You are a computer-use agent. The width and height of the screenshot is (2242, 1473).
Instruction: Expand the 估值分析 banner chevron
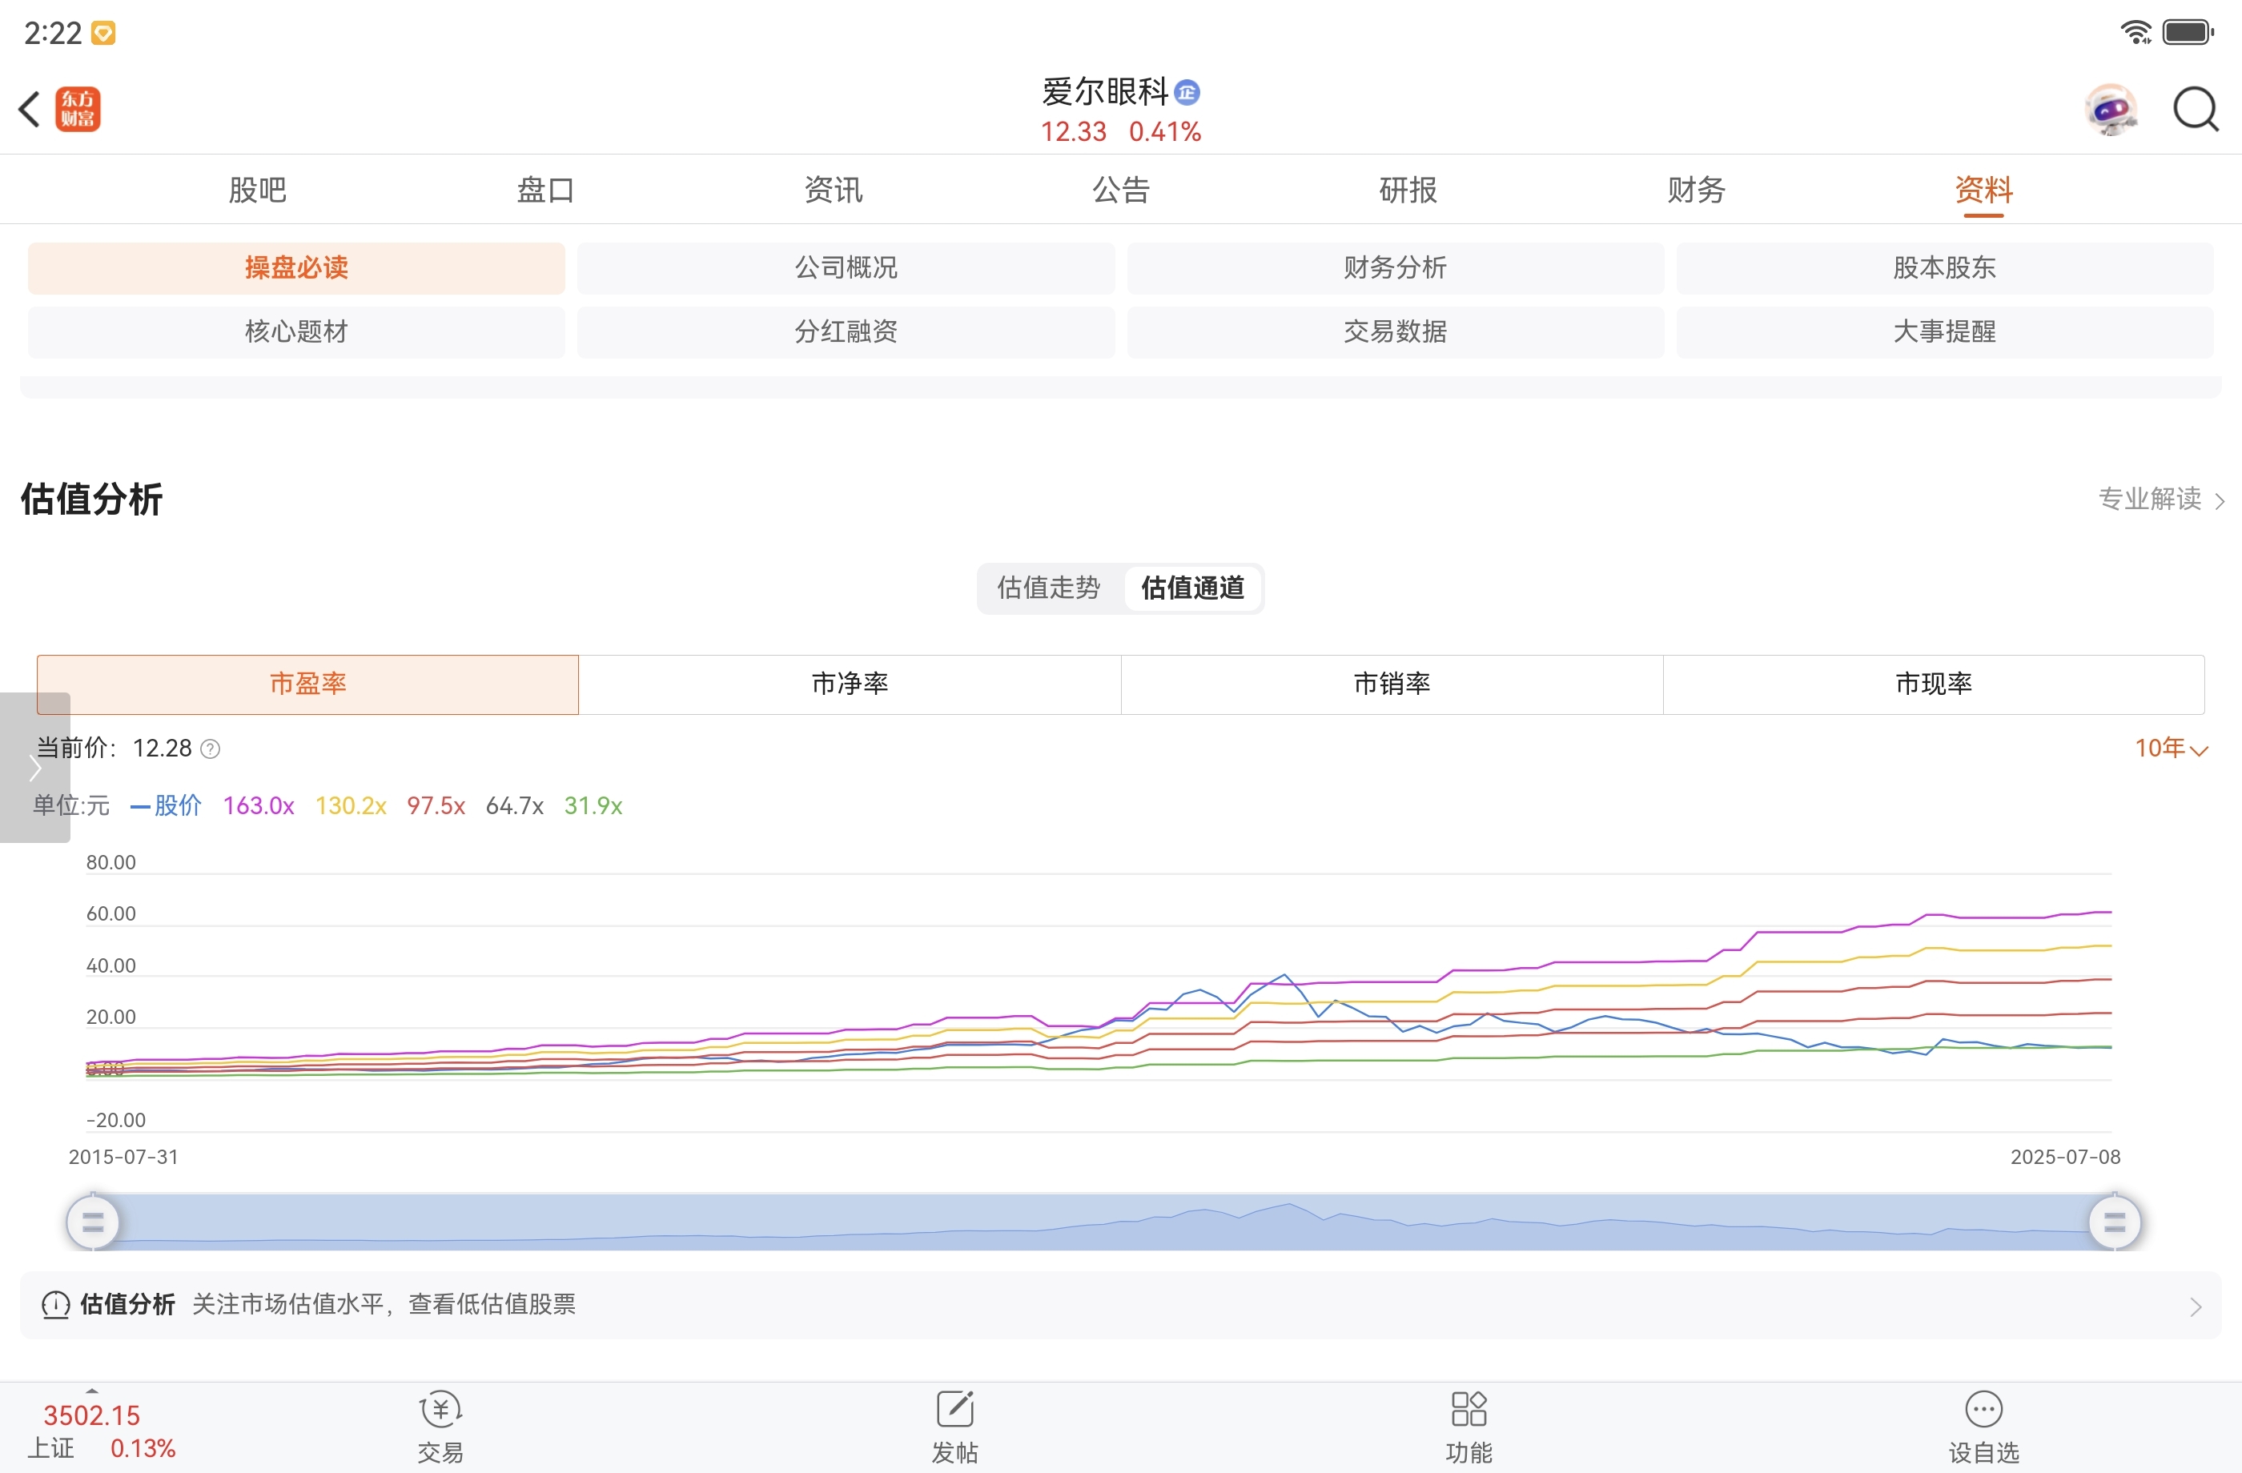tap(2195, 1306)
